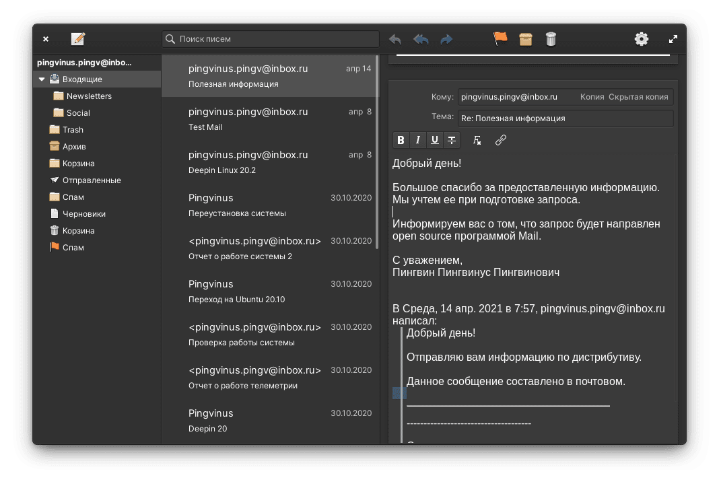This screenshot has height=486, width=719.
Task: Toggle bold formatting
Action: pyautogui.click(x=401, y=140)
